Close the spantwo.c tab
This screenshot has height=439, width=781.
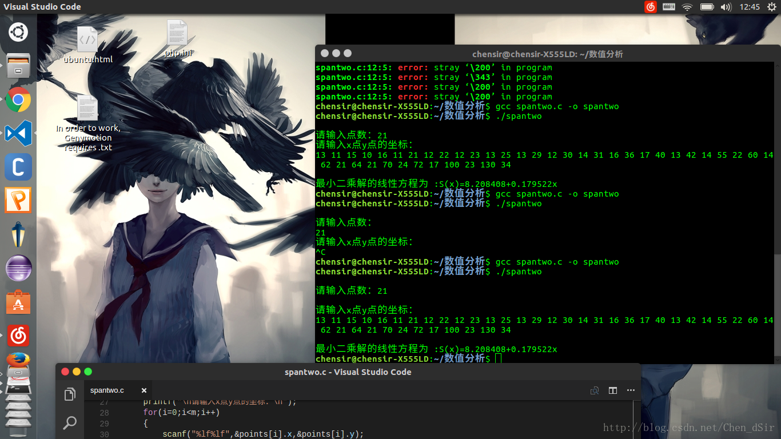(x=144, y=390)
